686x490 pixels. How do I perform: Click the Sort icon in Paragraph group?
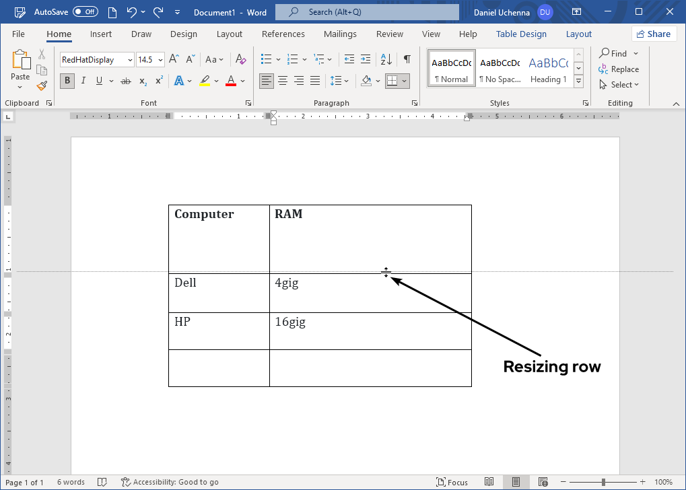pyautogui.click(x=386, y=59)
